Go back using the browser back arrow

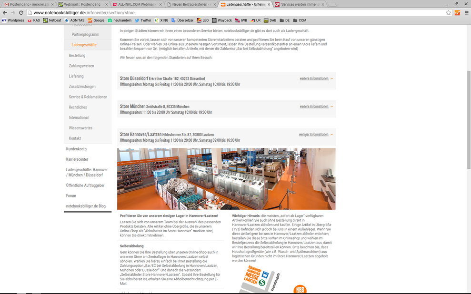click(5, 12)
